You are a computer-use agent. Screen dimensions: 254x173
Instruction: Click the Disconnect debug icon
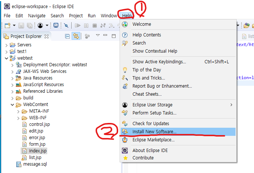103,25
